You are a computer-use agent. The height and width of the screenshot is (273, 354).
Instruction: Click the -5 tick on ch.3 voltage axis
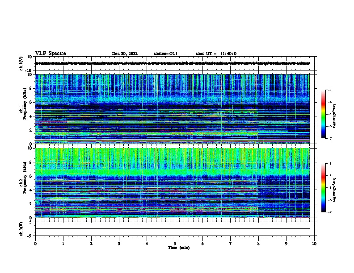[30, 236]
